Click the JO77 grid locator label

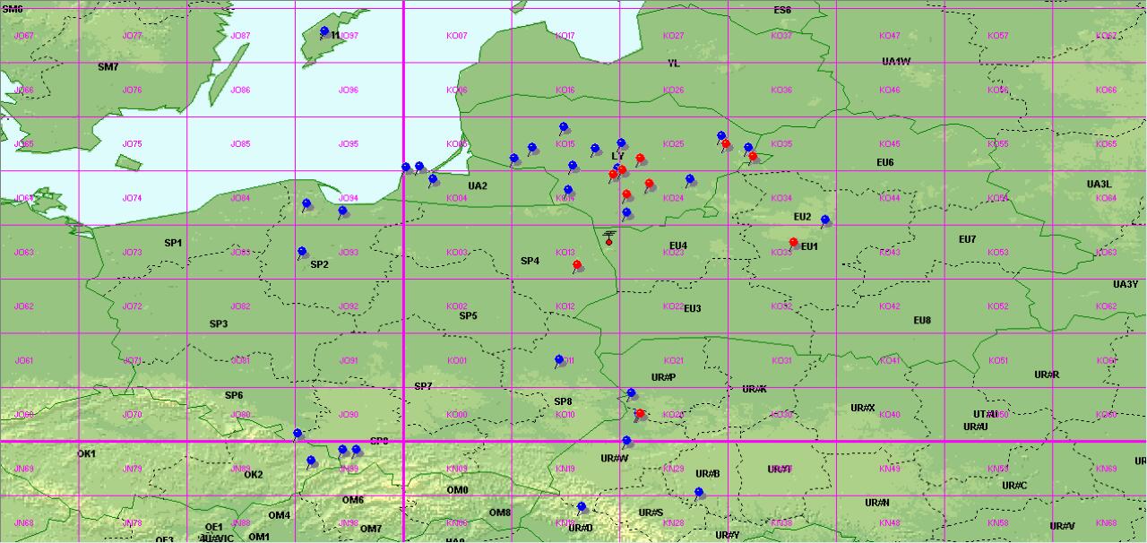click(132, 36)
